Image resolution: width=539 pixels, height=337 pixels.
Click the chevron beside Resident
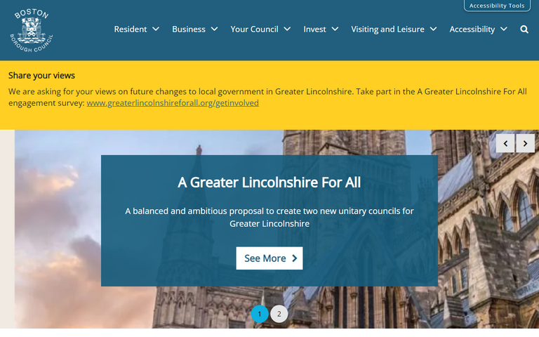[156, 29]
